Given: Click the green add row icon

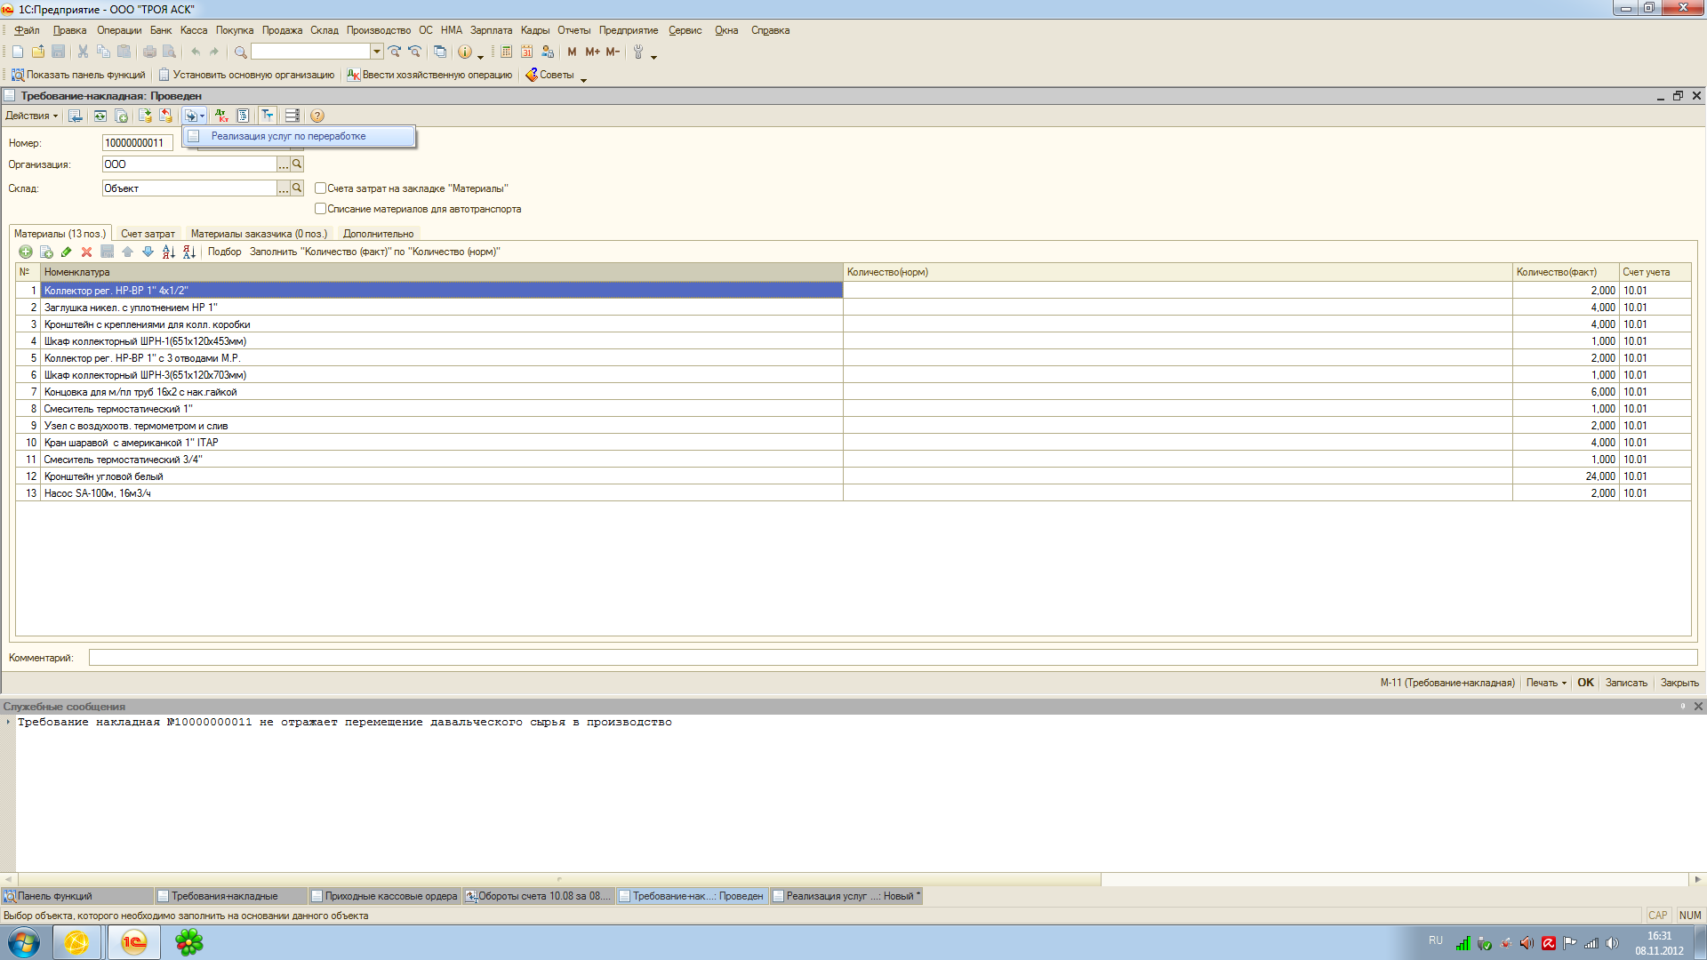Looking at the screenshot, I should point(26,252).
